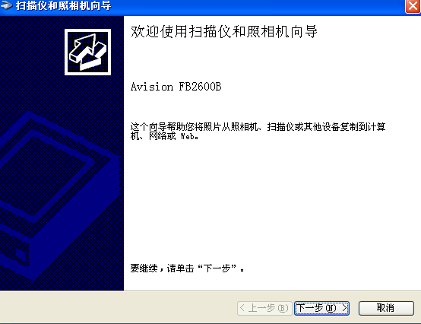Screen dimensions: 421x324
Task: Click the greyed-out 上一步(B) button
Action: (x=264, y=308)
